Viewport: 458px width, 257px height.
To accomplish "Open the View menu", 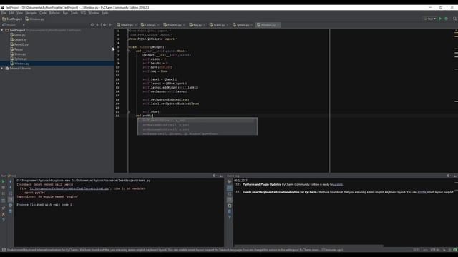I will point(19,13).
